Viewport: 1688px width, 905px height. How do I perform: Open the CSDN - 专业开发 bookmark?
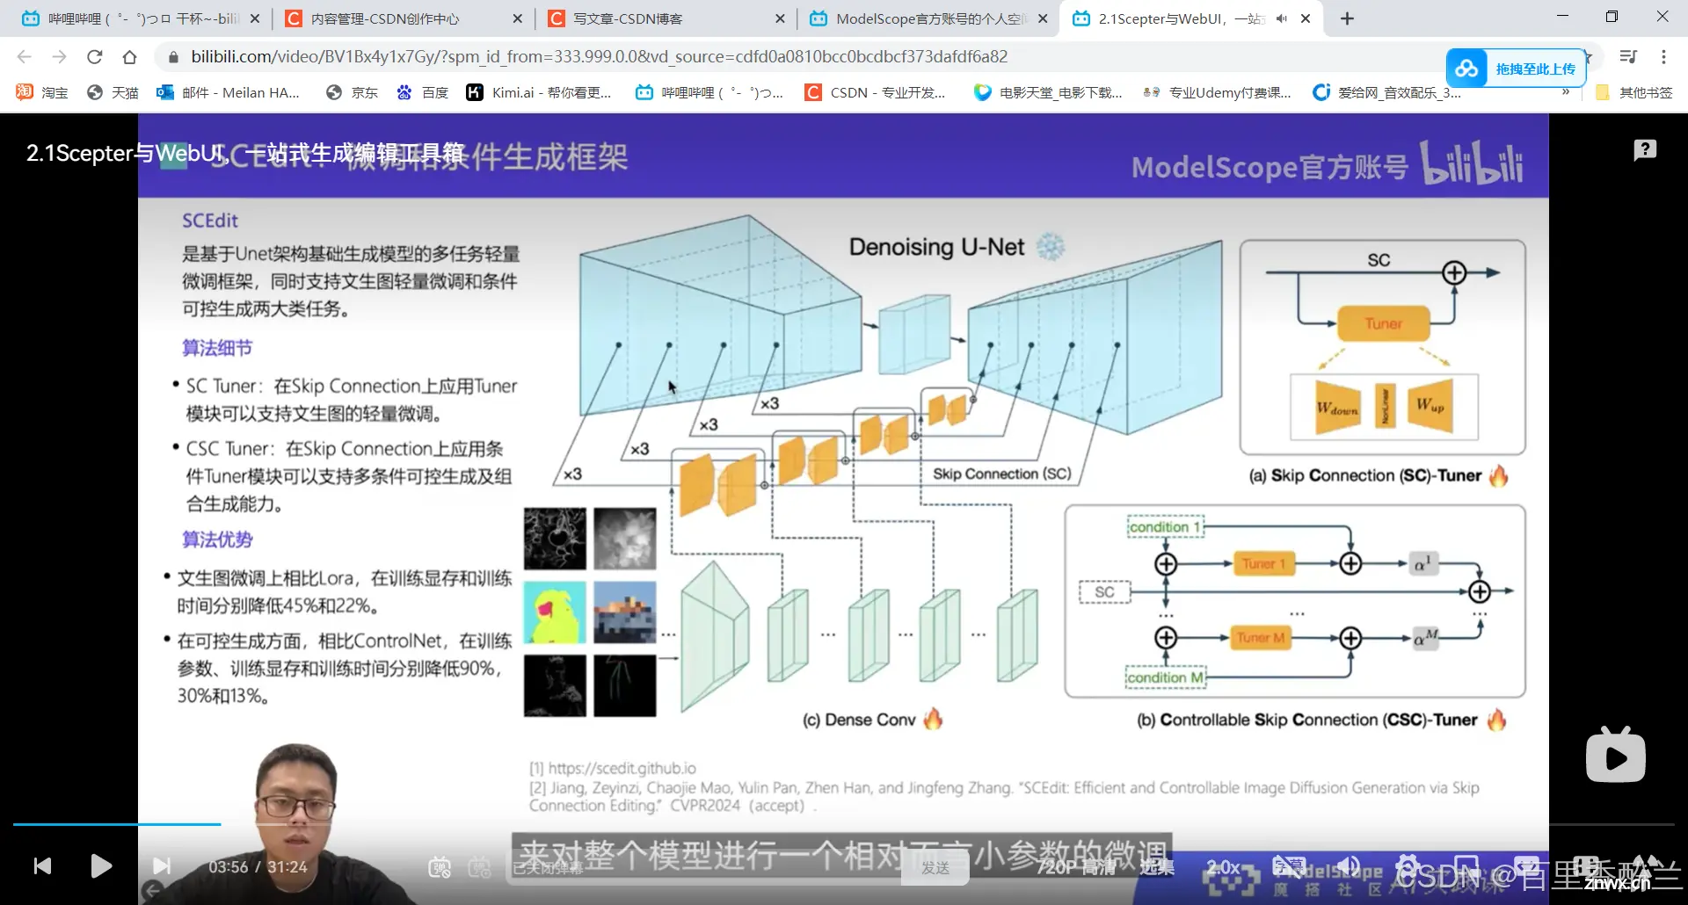pos(876,92)
